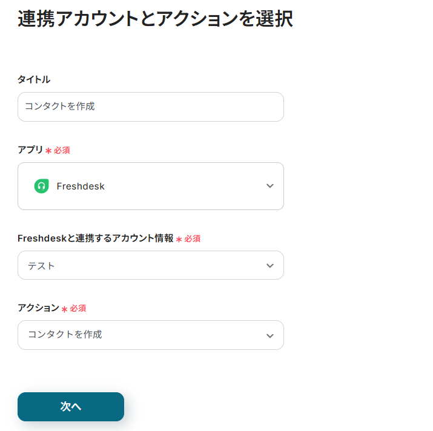Screen dimensions: 433x431
Task: Expand the アプリ dropdown chevron arrow
Action: [270, 186]
